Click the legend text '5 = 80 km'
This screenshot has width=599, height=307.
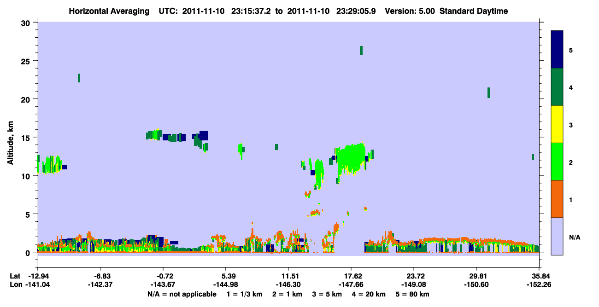413,294
